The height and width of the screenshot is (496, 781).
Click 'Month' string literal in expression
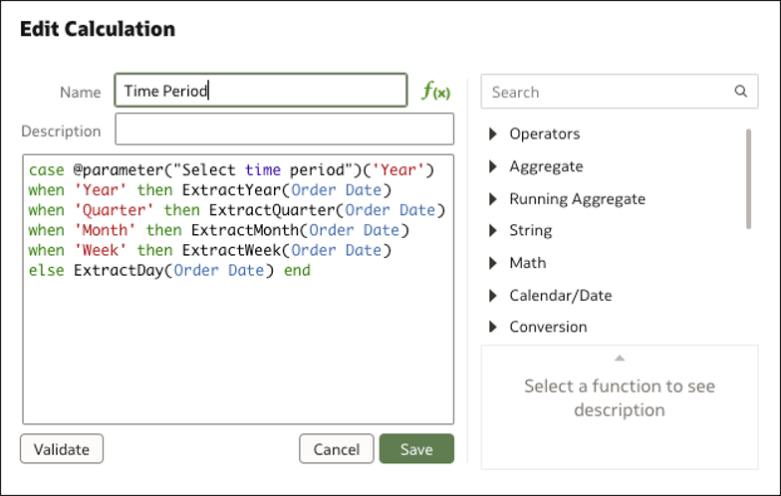coord(105,230)
